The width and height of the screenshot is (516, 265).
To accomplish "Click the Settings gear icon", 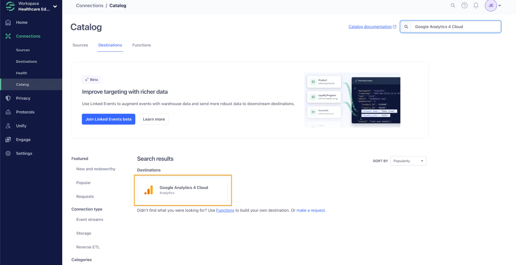I will [x=8, y=153].
